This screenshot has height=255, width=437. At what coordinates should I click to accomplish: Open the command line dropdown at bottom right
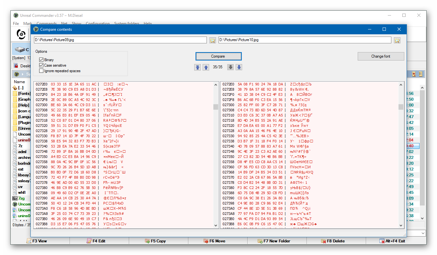pos(423,233)
